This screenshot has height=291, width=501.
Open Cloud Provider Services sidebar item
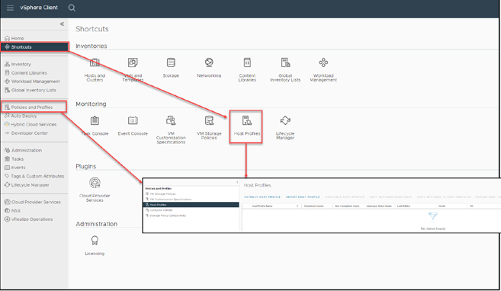click(33, 202)
